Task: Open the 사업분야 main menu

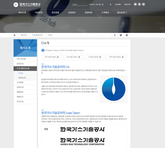Action: [39, 13]
